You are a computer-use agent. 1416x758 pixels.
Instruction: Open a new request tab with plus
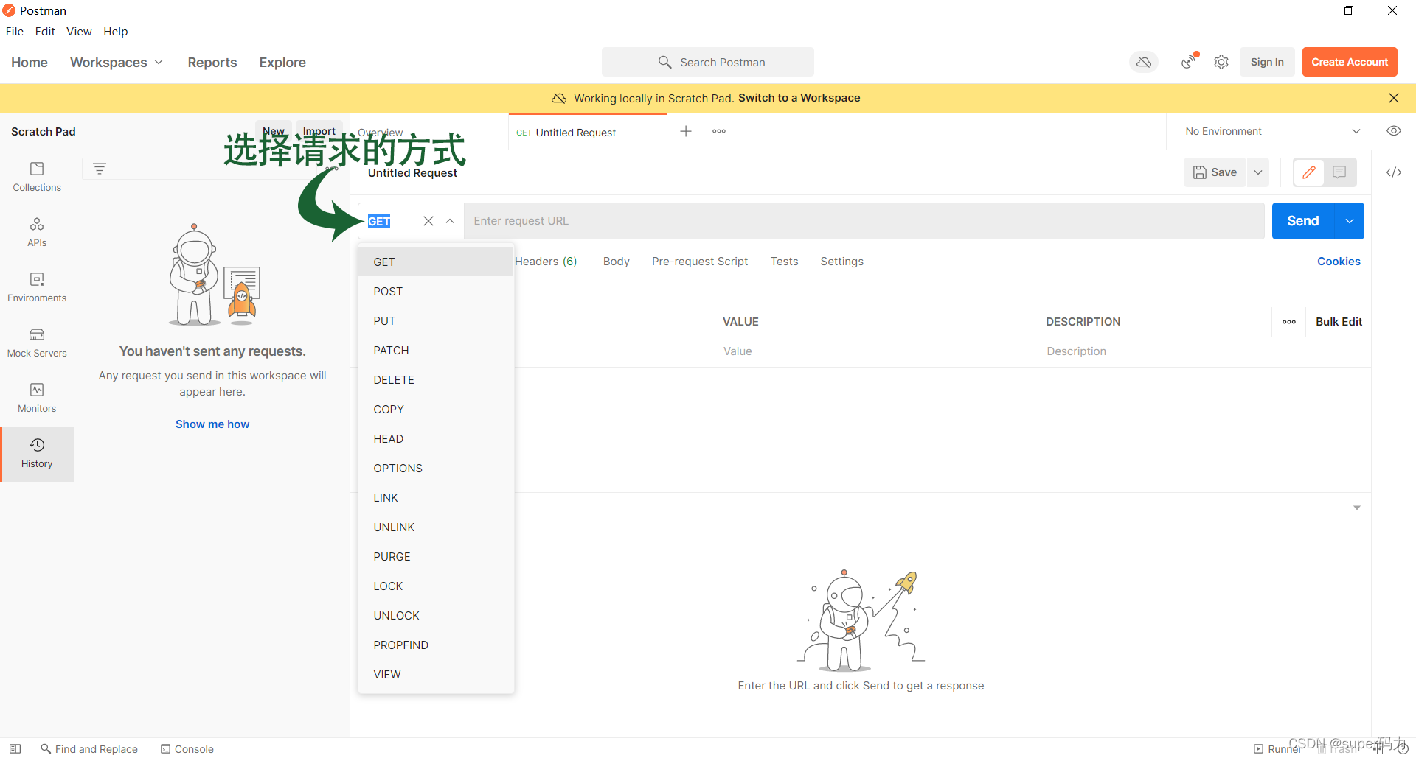click(x=686, y=131)
